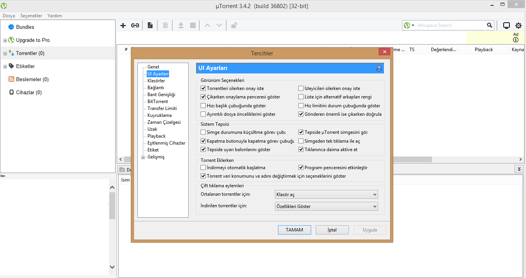Click the Ad info icon

[516, 40]
